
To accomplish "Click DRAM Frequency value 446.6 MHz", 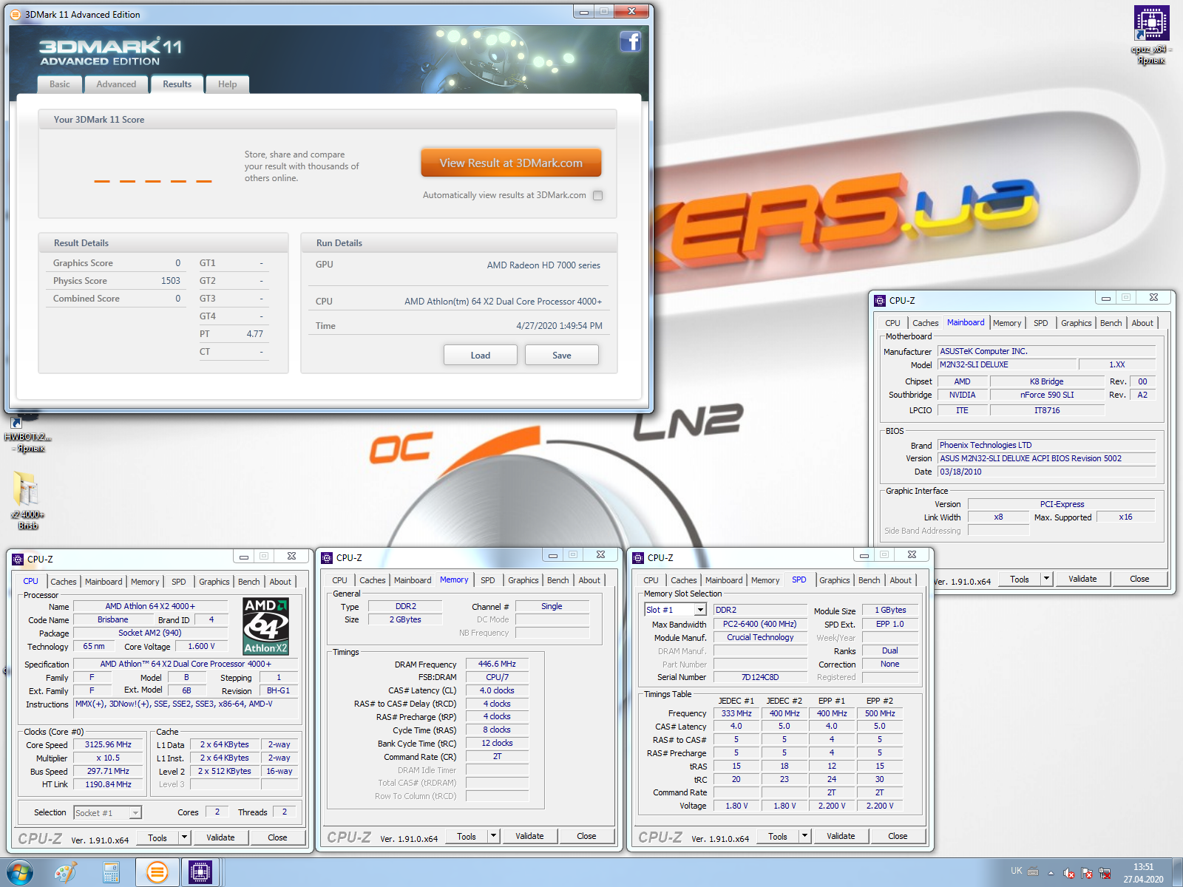I will [497, 664].
